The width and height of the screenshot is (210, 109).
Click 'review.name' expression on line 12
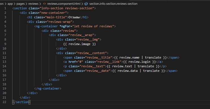(130, 58)
